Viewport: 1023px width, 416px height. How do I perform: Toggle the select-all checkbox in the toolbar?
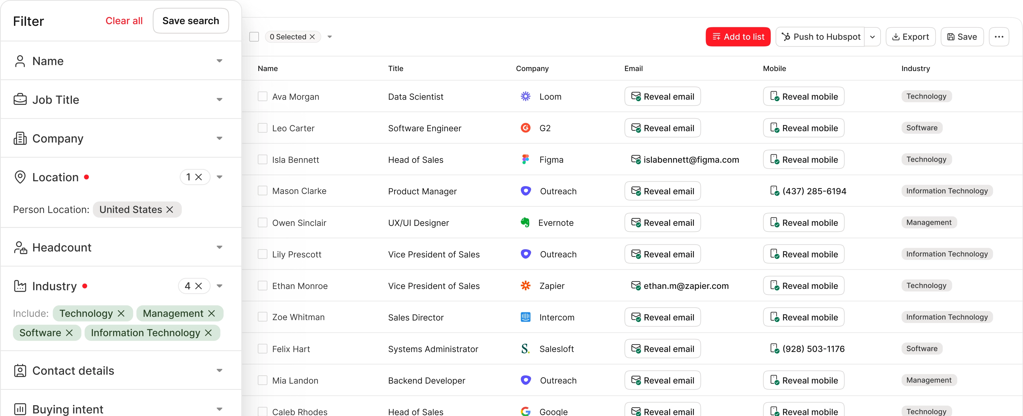pos(254,37)
